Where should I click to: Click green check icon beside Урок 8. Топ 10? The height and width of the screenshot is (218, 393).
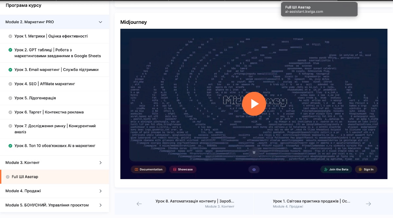[10, 146]
